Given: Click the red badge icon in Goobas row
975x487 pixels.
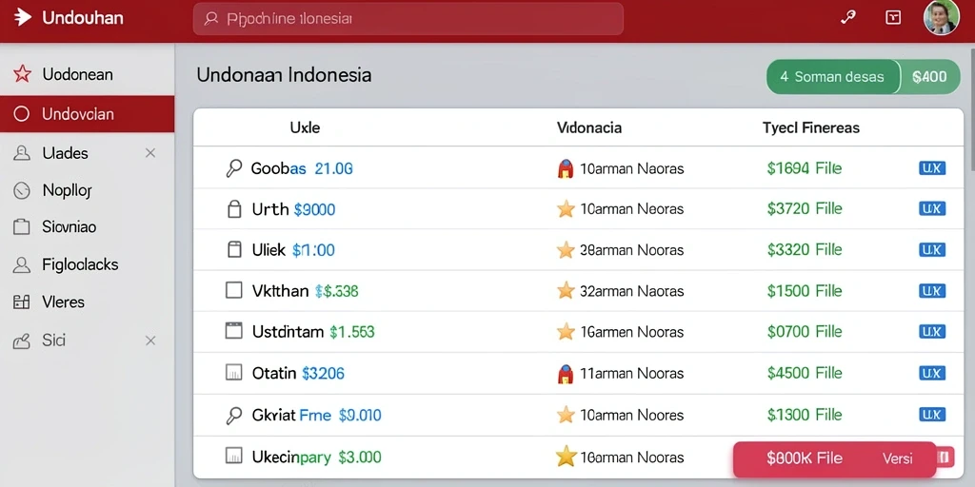Looking at the screenshot, I should tap(566, 168).
